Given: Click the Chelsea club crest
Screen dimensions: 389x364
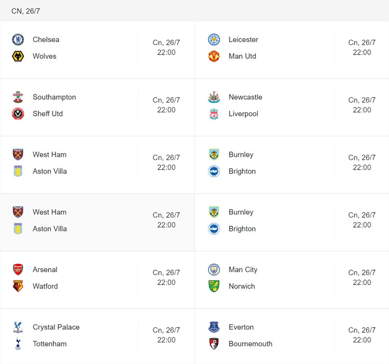Looking at the screenshot, I should pos(18,39).
